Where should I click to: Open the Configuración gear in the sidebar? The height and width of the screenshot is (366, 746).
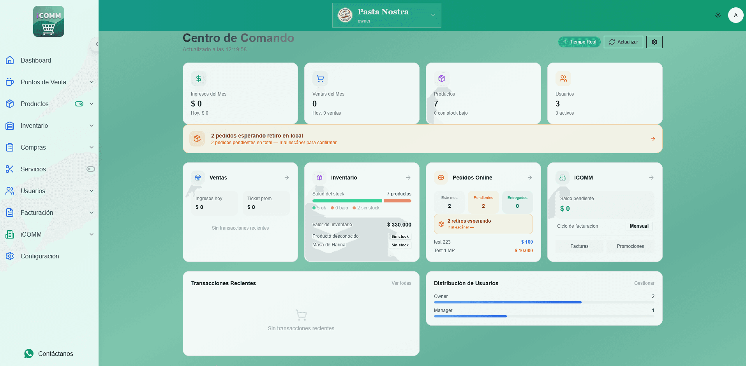(x=10, y=256)
